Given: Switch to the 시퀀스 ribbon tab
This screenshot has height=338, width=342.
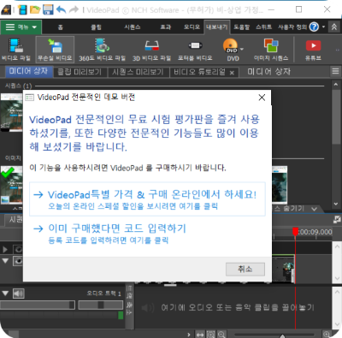Looking at the screenshot, I should [133, 27].
